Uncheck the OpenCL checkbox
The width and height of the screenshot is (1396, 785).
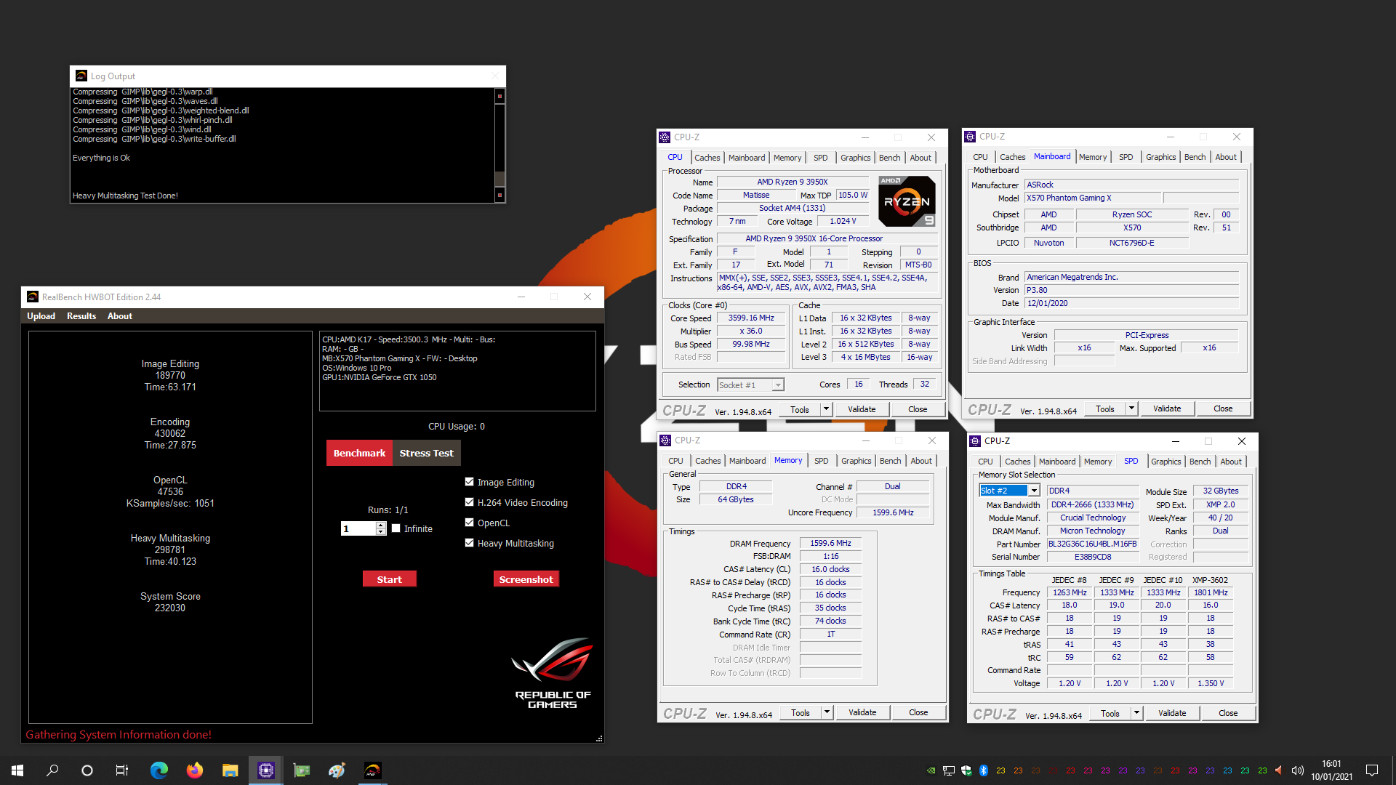470,522
